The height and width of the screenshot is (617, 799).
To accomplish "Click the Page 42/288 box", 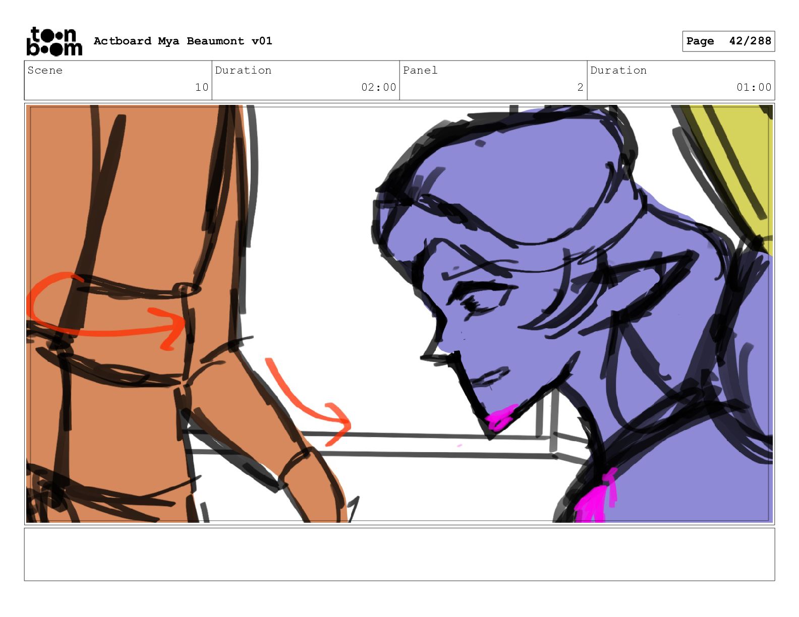I will pyautogui.click(x=728, y=41).
